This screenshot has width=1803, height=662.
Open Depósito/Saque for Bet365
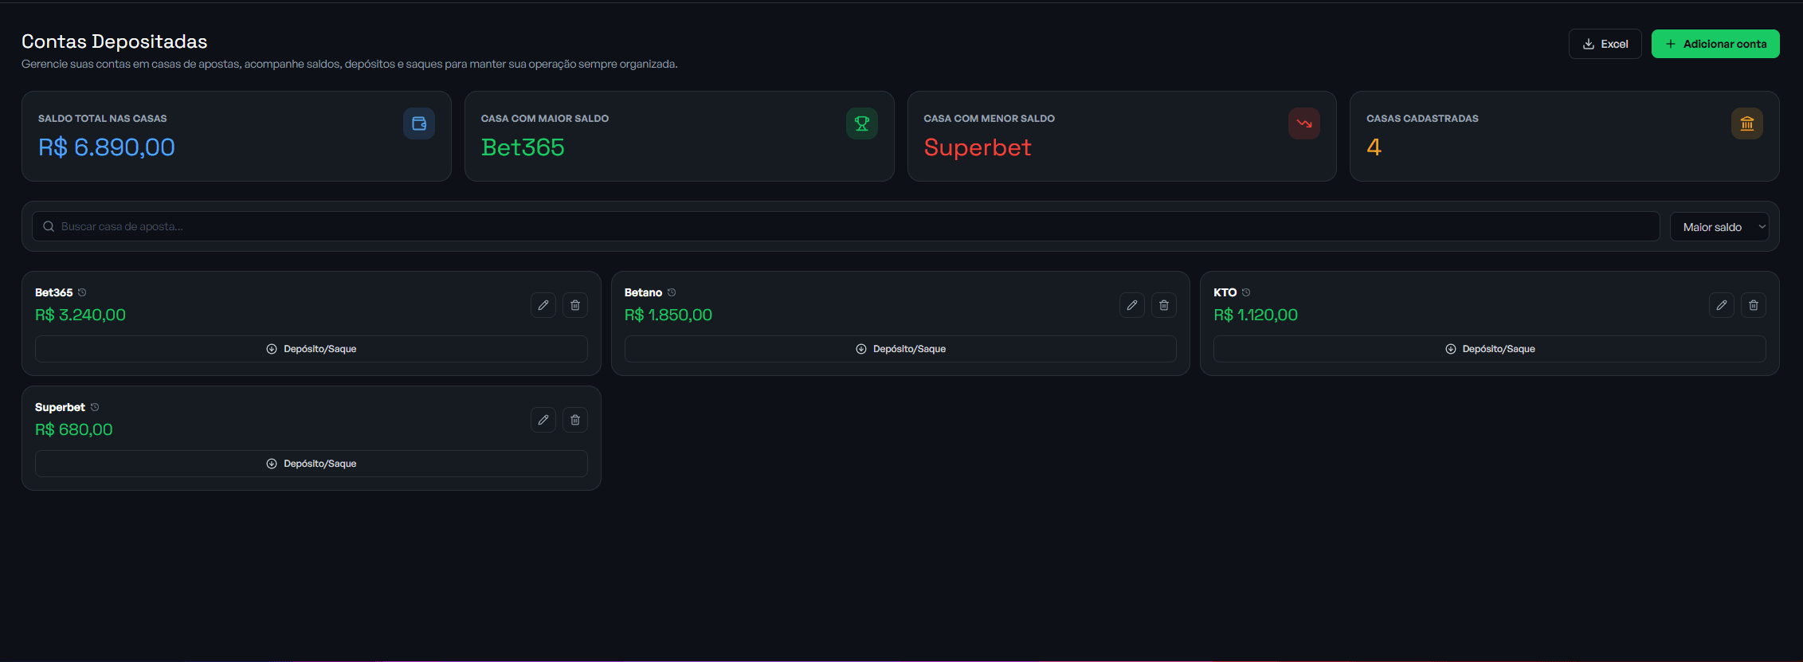[312, 349]
